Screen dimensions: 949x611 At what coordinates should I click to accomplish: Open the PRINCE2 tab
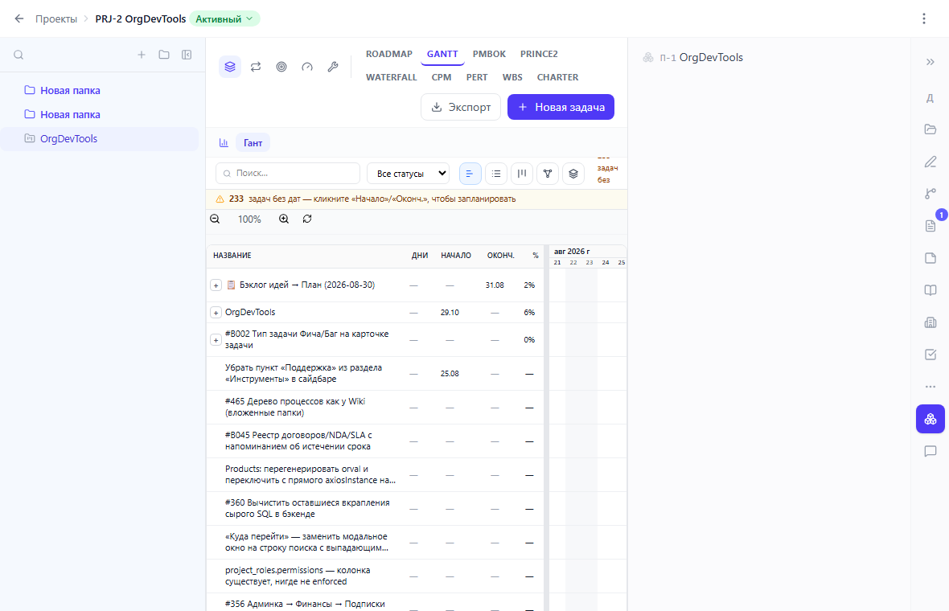click(540, 54)
